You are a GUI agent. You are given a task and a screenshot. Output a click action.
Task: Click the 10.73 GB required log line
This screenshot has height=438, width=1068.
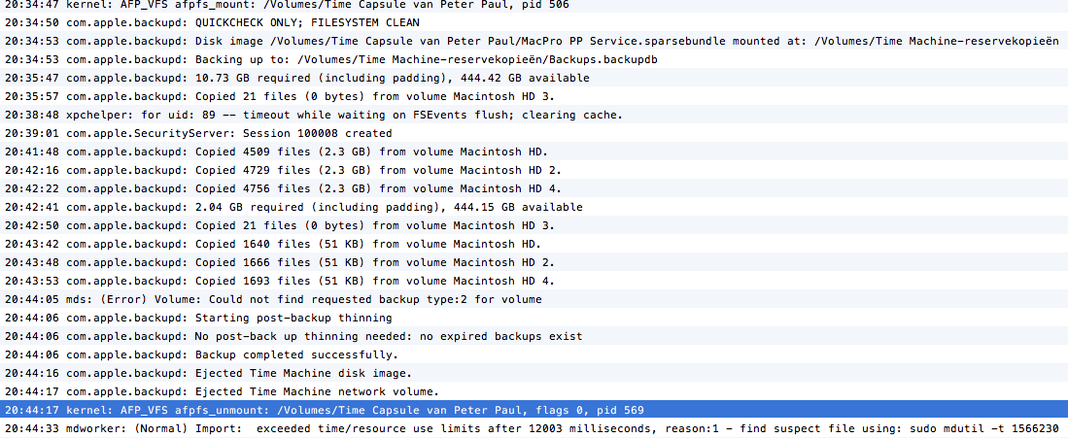pos(534,78)
